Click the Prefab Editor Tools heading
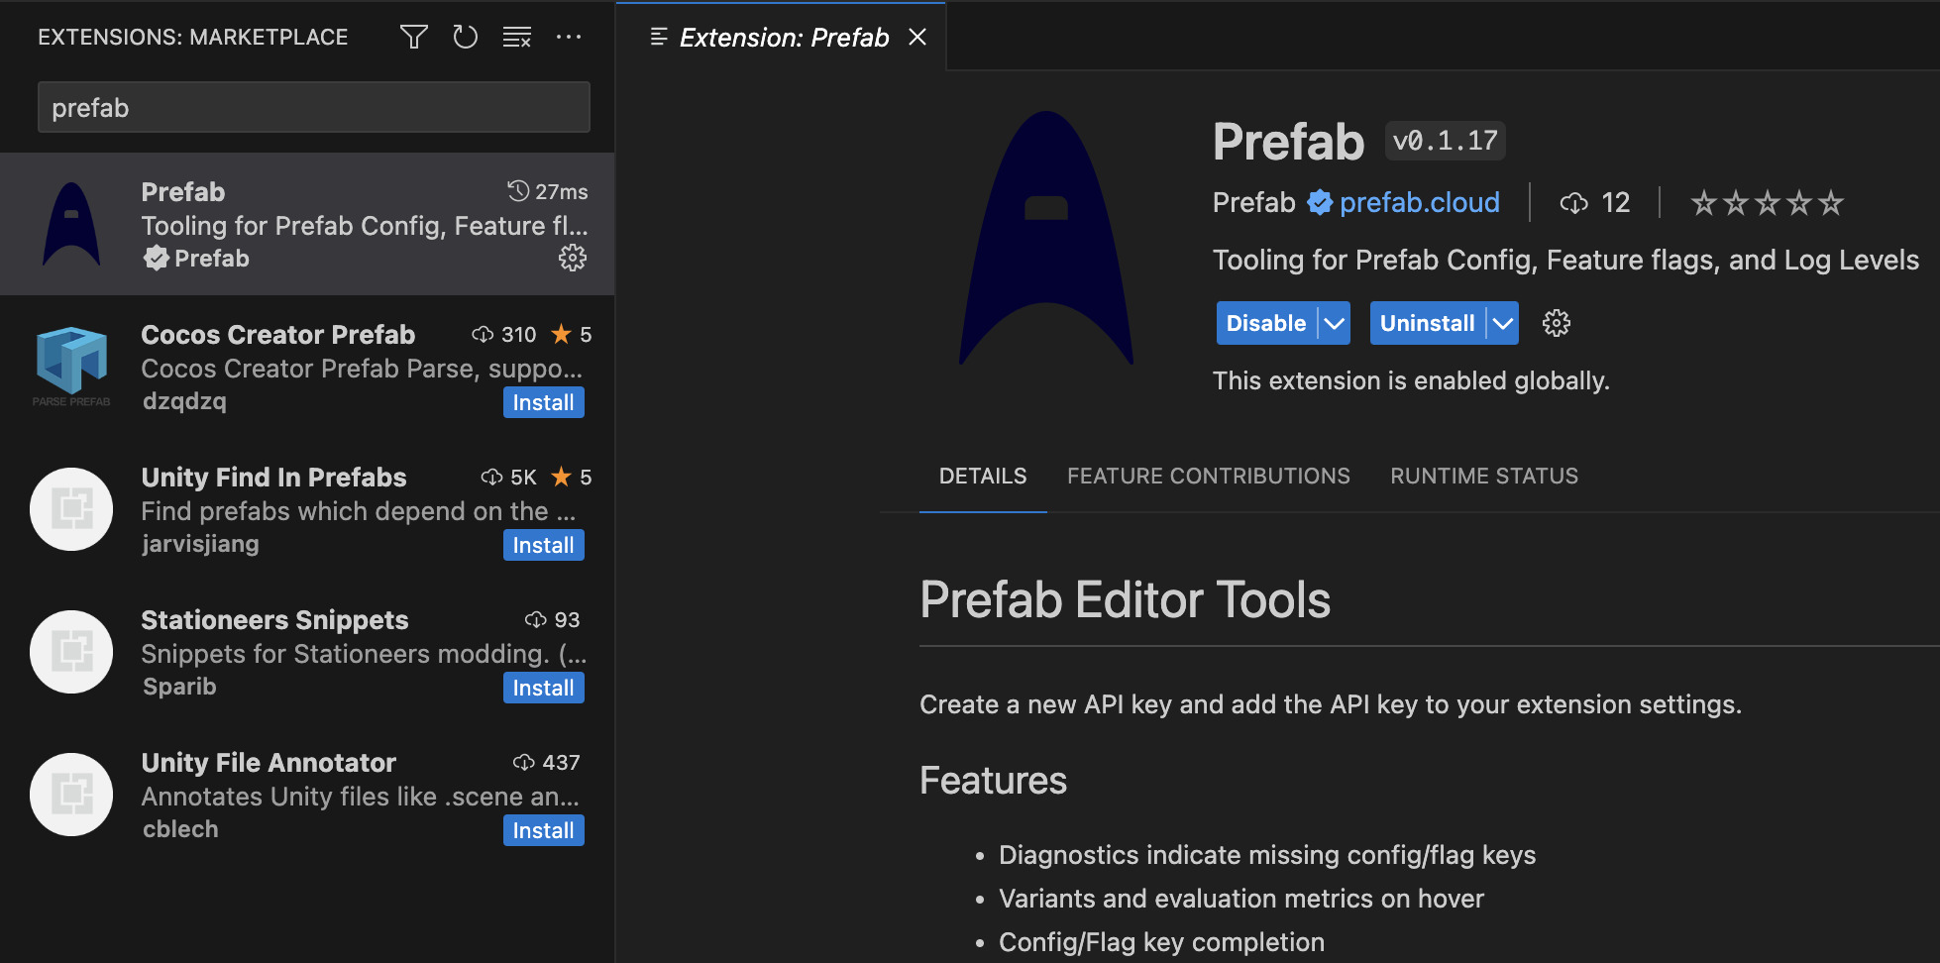 click(1125, 600)
